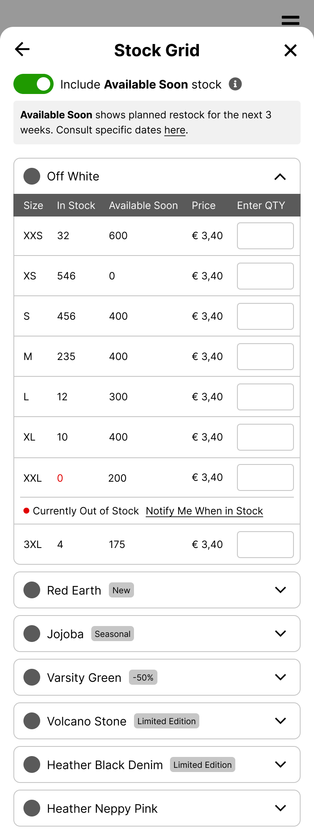Open the hamburger menu icon
The width and height of the screenshot is (314, 840).
pos(290,20)
